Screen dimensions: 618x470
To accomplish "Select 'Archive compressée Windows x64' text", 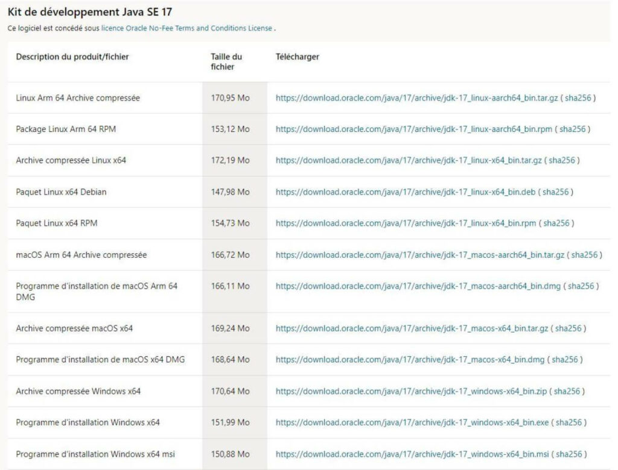I will [78, 391].
